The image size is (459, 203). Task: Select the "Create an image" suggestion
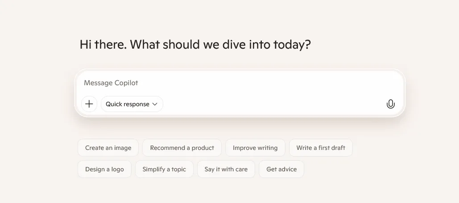108,148
